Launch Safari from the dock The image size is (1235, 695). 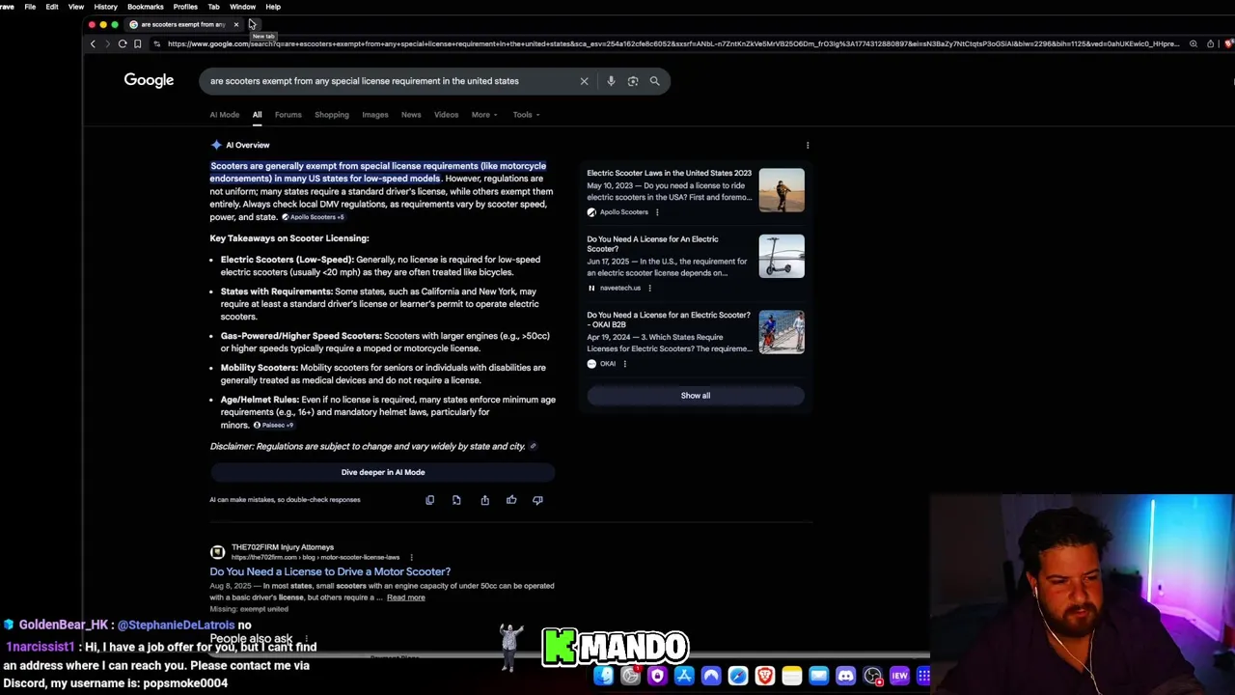pyautogui.click(x=738, y=676)
